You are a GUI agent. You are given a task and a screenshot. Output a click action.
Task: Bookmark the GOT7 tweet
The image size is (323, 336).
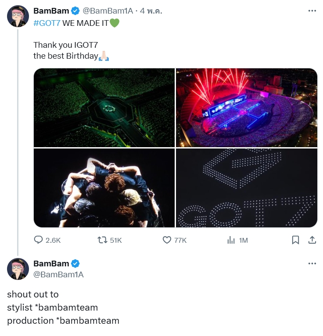296,240
